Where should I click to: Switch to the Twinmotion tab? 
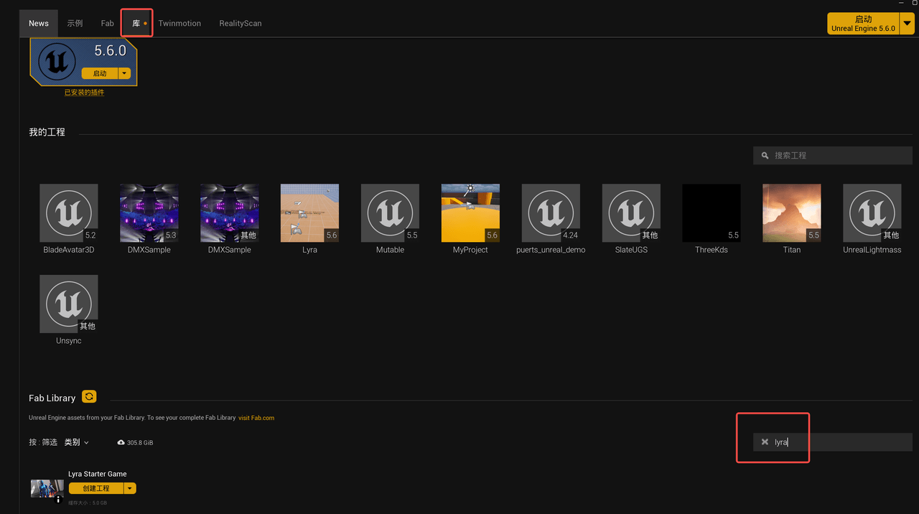tap(179, 23)
